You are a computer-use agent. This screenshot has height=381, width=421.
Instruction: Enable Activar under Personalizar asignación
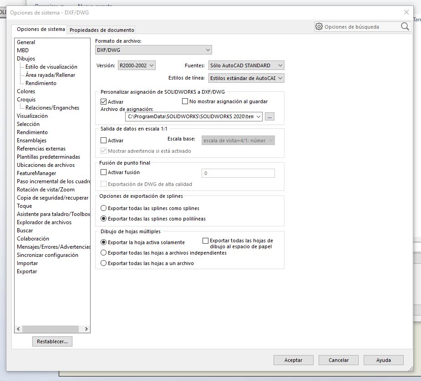103,102
